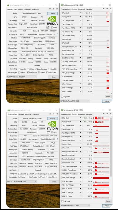
Task: Toggle the CUDA checkbox in upper Graphics Card window
Action: point(28,69)
